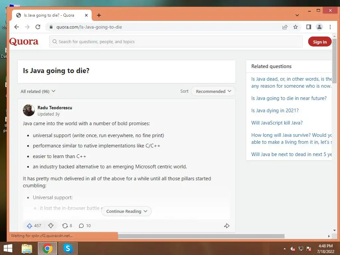The width and height of the screenshot is (340, 255).
Task: Click the Quora logo
Action: point(24,42)
